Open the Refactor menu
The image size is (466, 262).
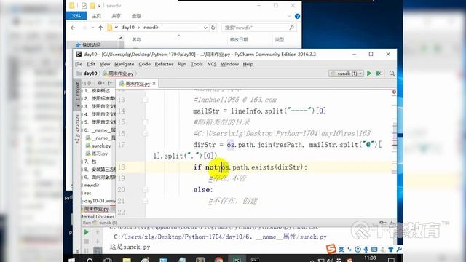tap(164, 64)
